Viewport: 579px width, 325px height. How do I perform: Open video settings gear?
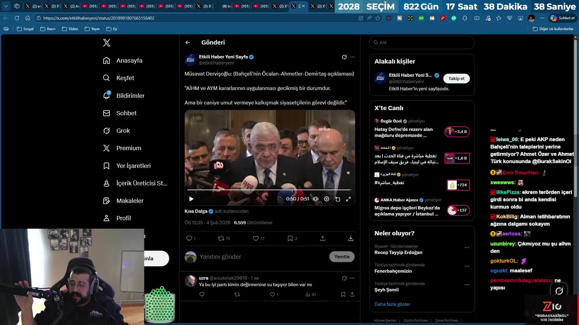coord(327,199)
